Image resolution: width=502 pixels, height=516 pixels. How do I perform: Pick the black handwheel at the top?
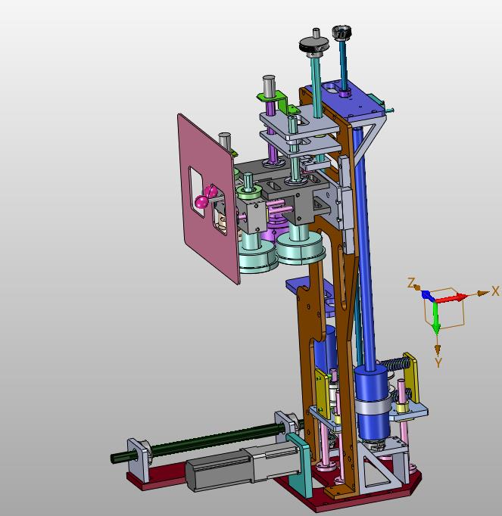[x=314, y=45]
